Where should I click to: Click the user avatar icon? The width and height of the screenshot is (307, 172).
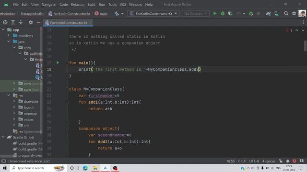[x=302, y=13]
